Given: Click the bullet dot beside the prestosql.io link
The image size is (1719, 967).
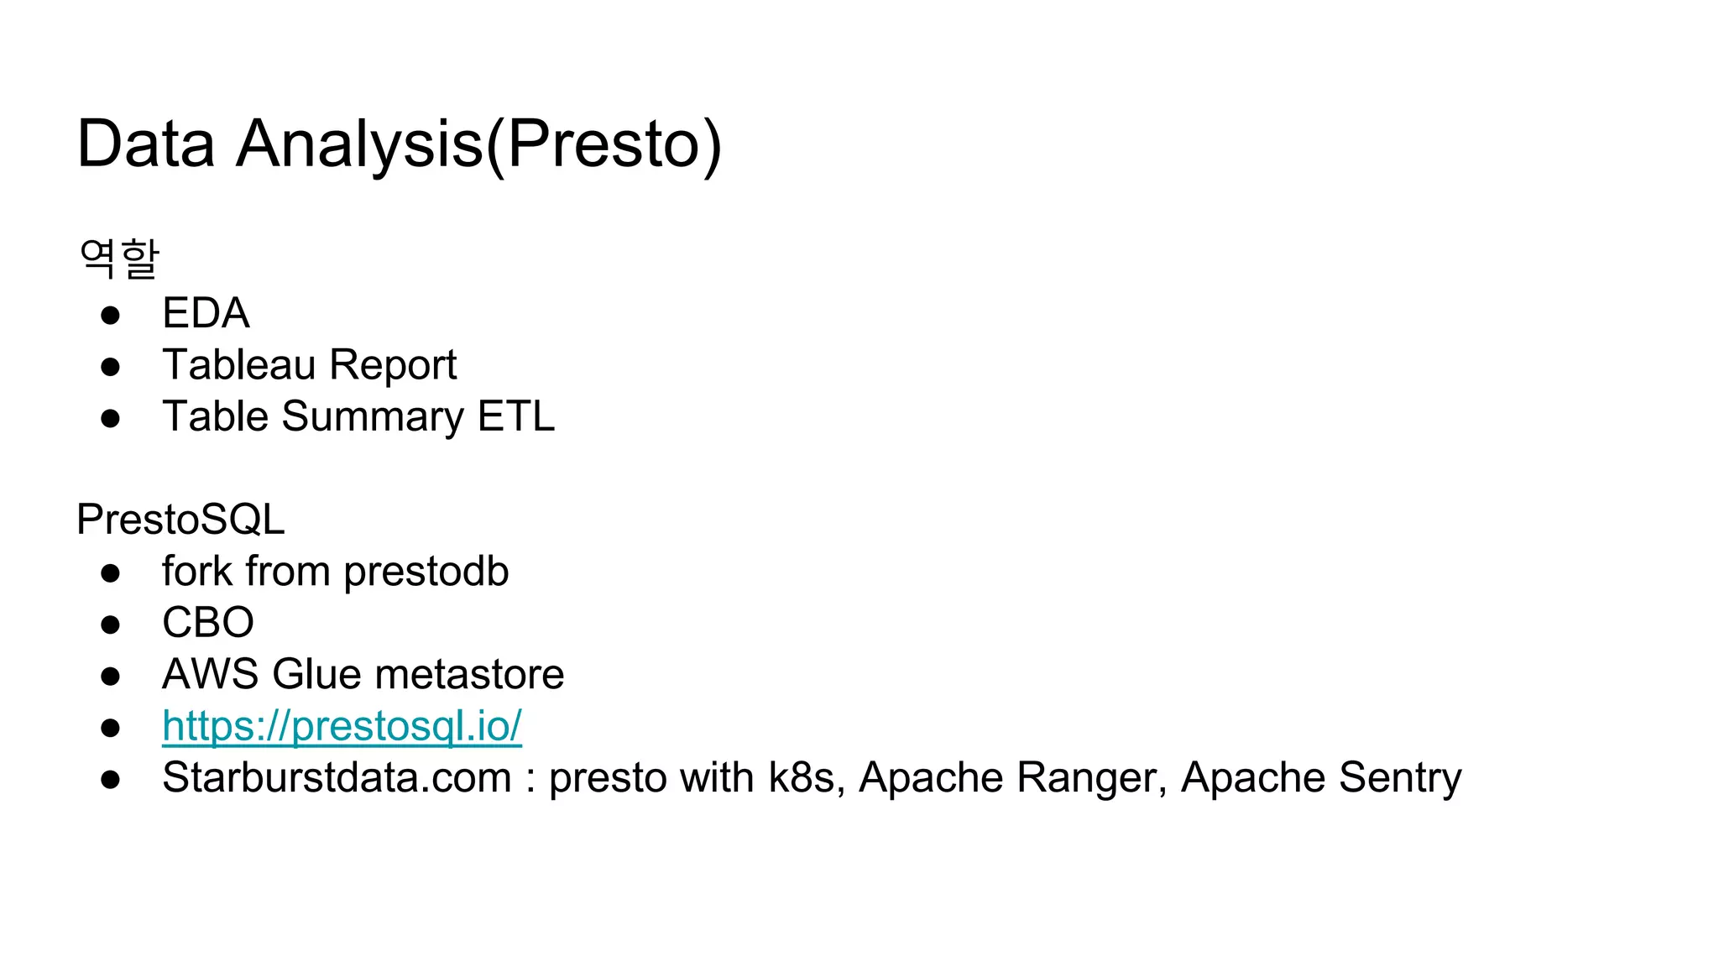Looking at the screenshot, I should pyautogui.click(x=110, y=729).
